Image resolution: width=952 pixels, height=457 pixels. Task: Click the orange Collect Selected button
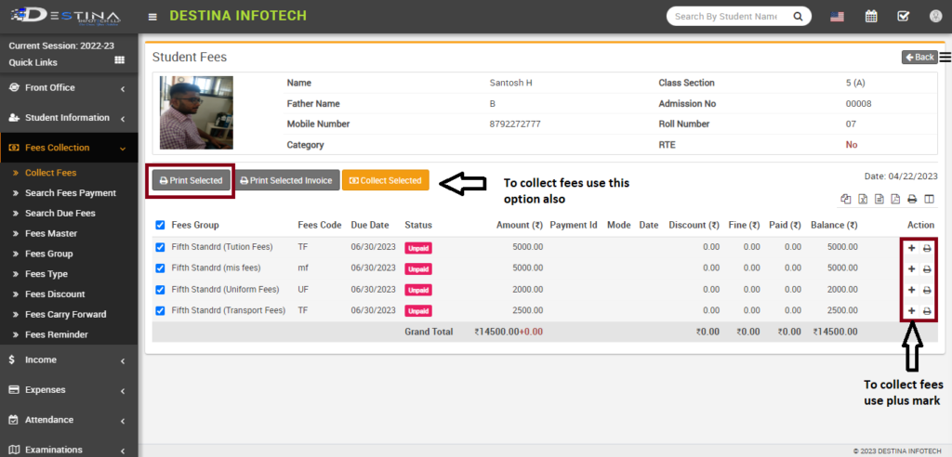385,180
